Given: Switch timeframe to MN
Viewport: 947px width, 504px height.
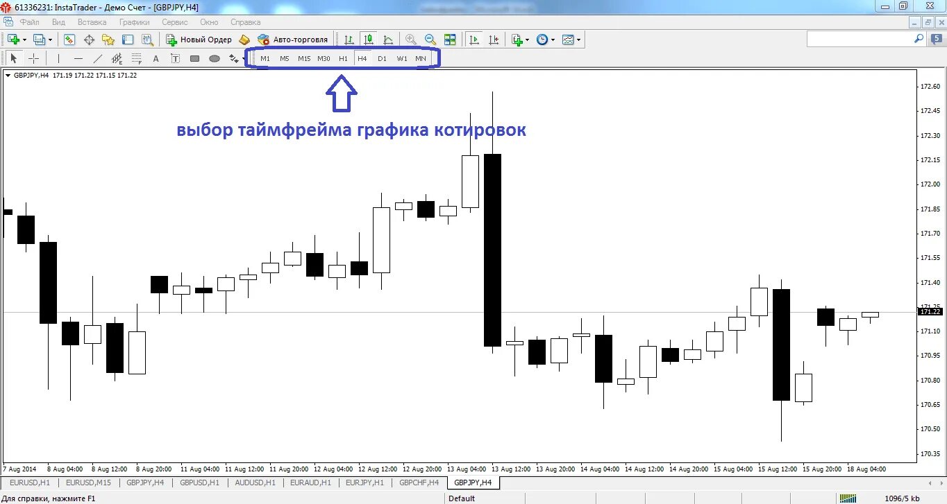Looking at the screenshot, I should point(421,58).
